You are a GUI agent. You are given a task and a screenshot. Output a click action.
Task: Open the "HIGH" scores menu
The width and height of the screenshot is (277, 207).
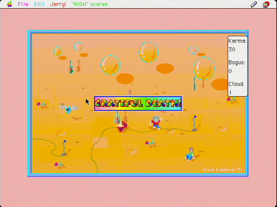(90, 4)
